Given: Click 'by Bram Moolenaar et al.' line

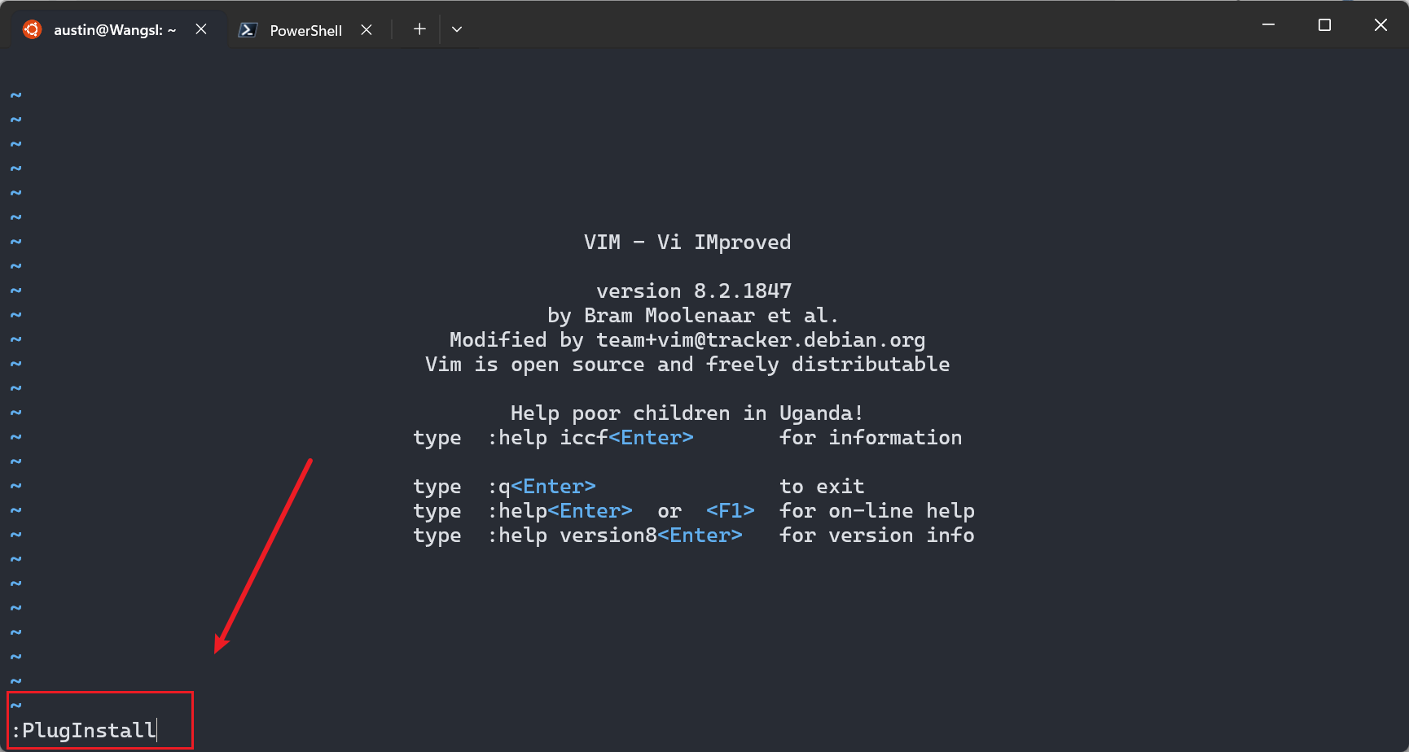Looking at the screenshot, I should (693, 316).
